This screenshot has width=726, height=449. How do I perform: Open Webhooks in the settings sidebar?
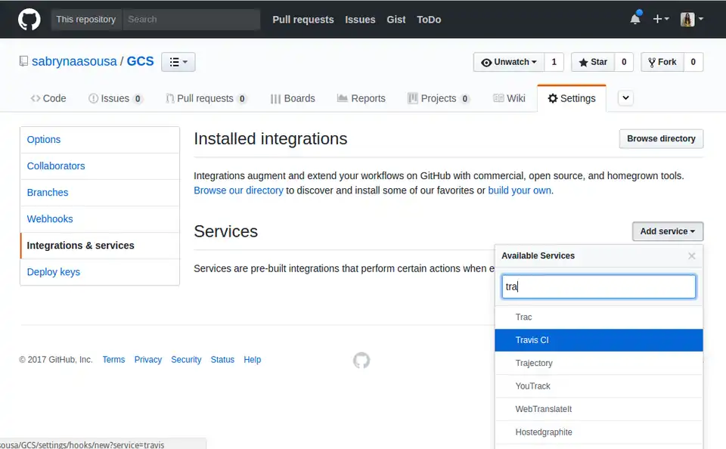(50, 219)
